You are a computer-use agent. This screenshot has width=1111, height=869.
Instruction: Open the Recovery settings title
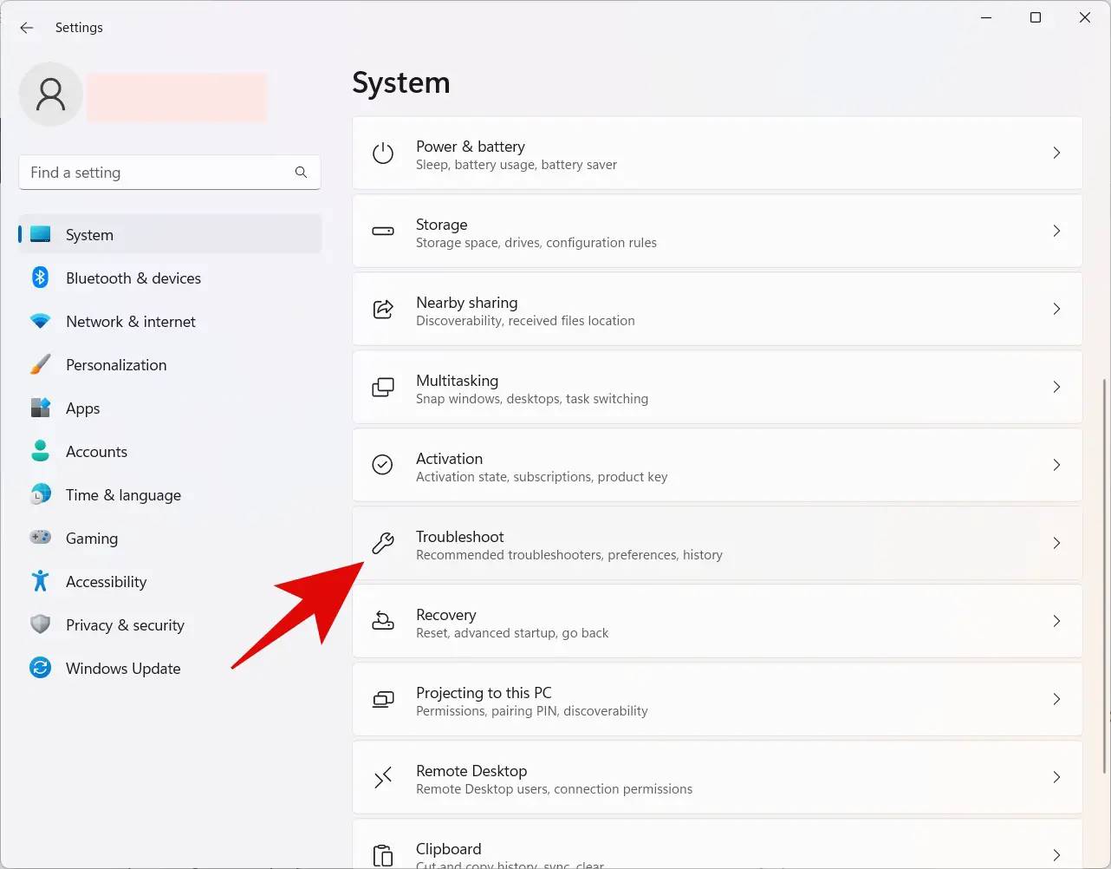446,615
